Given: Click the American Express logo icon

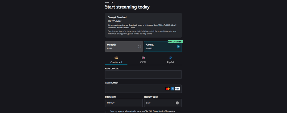Looking at the screenshot, I should [172, 89].
